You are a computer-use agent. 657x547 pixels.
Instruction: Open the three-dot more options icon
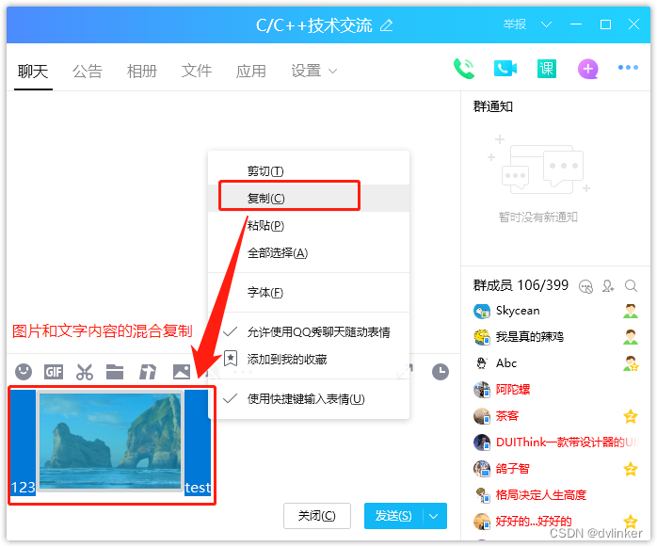pos(628,68)
